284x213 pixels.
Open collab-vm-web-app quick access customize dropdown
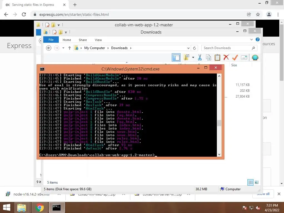click(59, 25)
